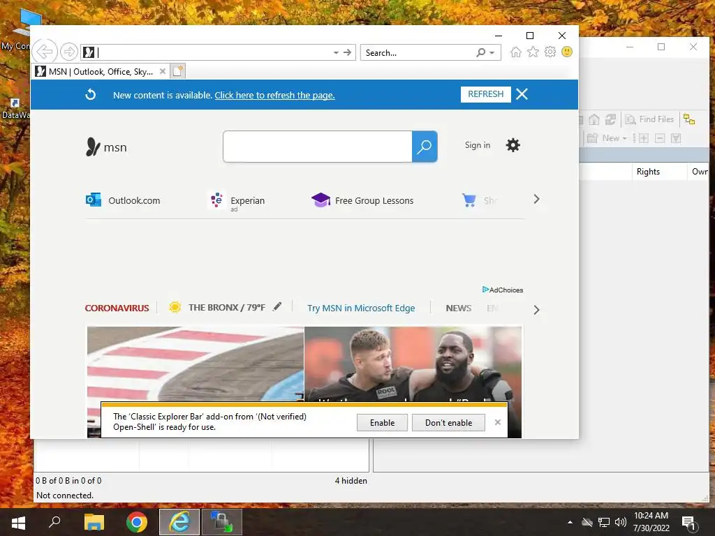The height and width of the screenshot is (536, 715).
Task: Open the football players news thumbnail
Action: (413, 364)
